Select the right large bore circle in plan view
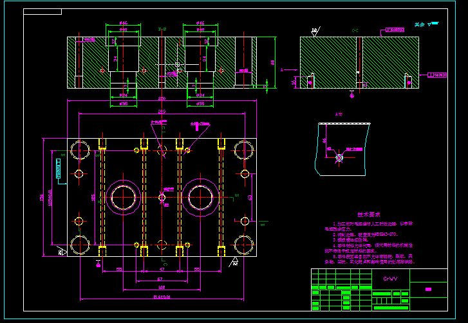 pyautogui.click(x=201, y=197)
